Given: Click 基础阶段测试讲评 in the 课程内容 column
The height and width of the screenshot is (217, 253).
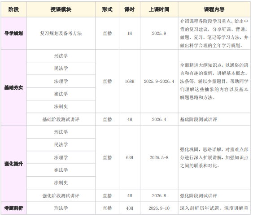Looking at the screenshot, I should [x=198, y=119].
